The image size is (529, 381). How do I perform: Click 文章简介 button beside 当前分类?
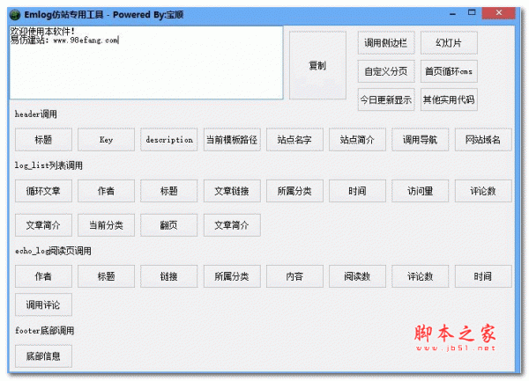[x=43, y=225]
